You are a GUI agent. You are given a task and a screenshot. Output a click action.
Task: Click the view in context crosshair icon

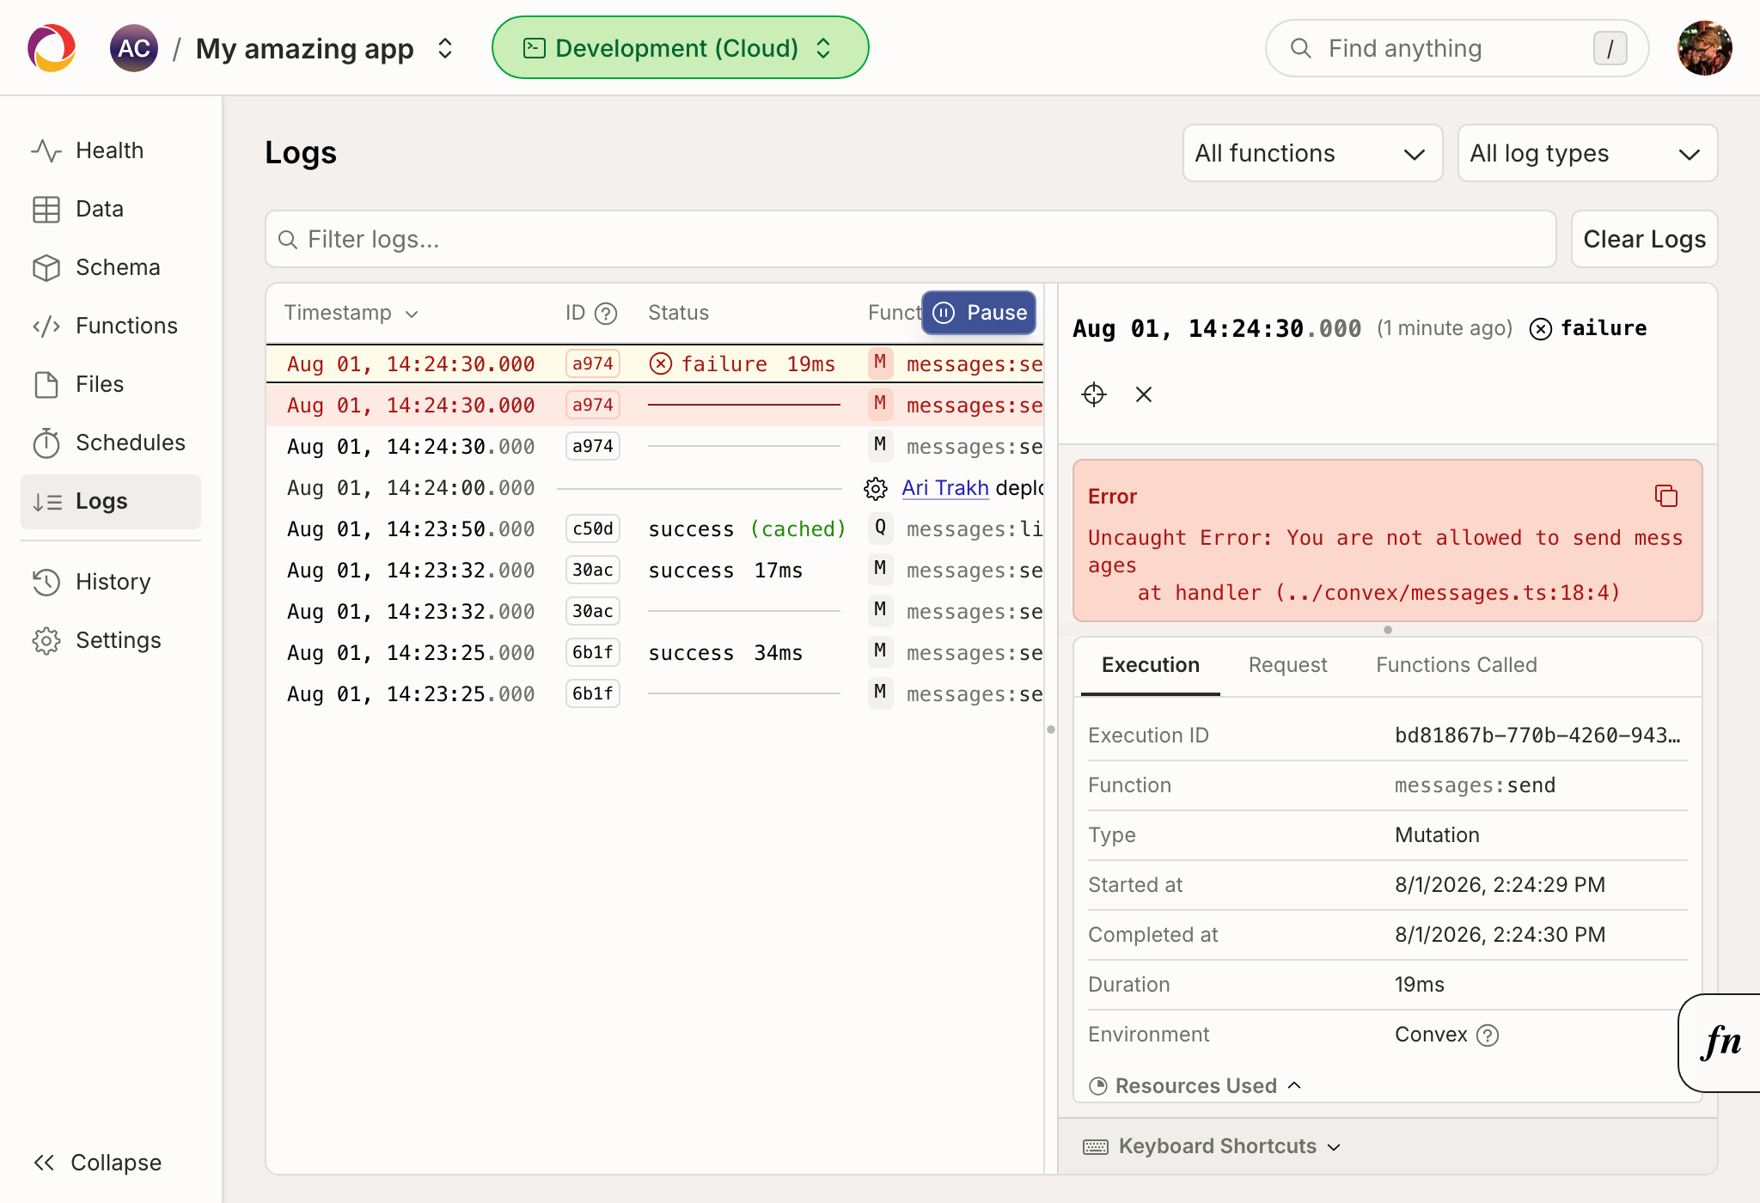(1094, 394)
